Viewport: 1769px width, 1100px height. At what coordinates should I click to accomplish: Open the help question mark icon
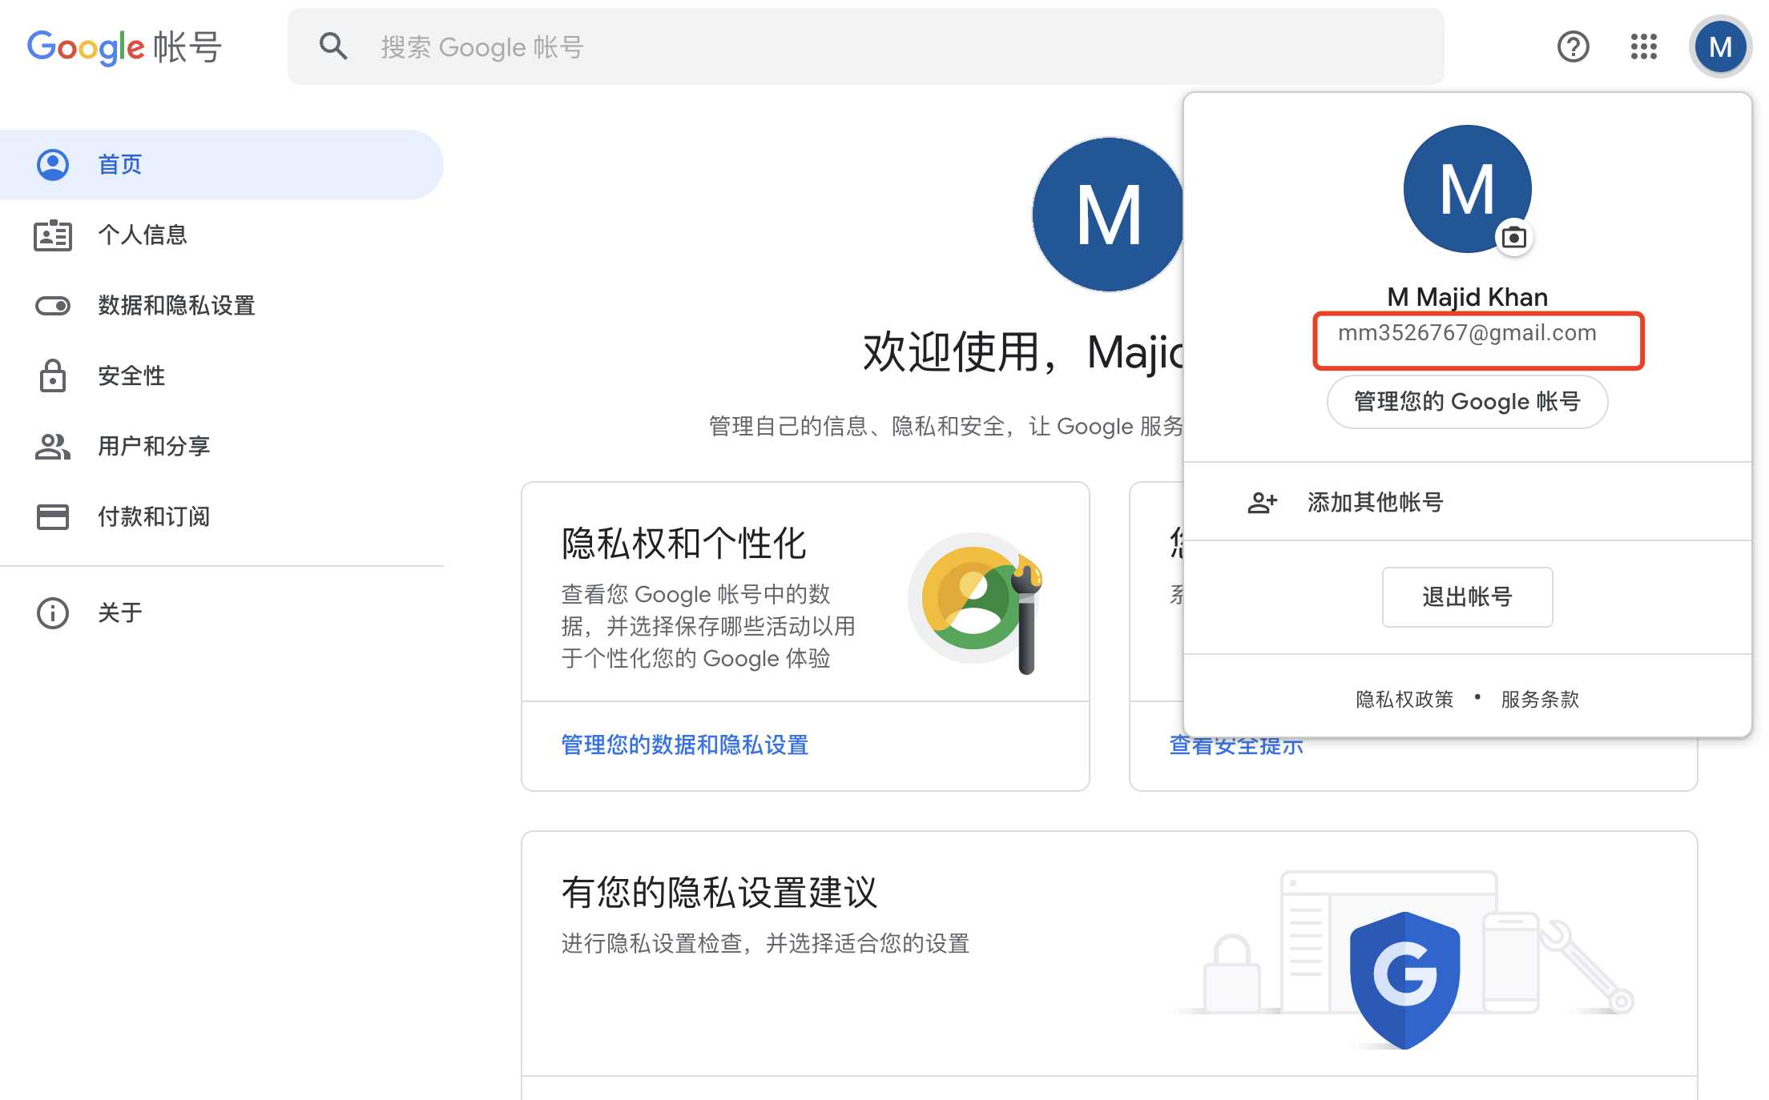[x=1573, y=46]
